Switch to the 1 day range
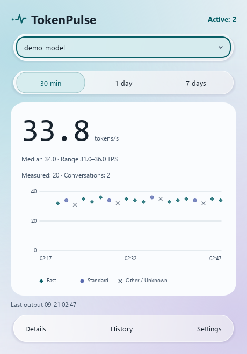The height and width of the screenshot is (354, 247). coord(123,83)
